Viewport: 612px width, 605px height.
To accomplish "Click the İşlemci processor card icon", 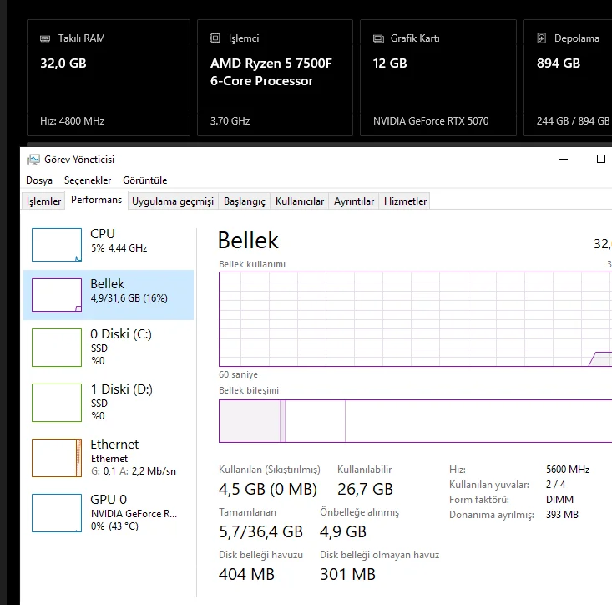I will [215, 38].
